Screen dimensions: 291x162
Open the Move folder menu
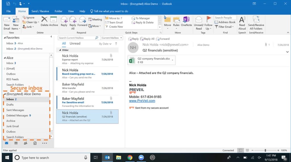pos(167,23)
